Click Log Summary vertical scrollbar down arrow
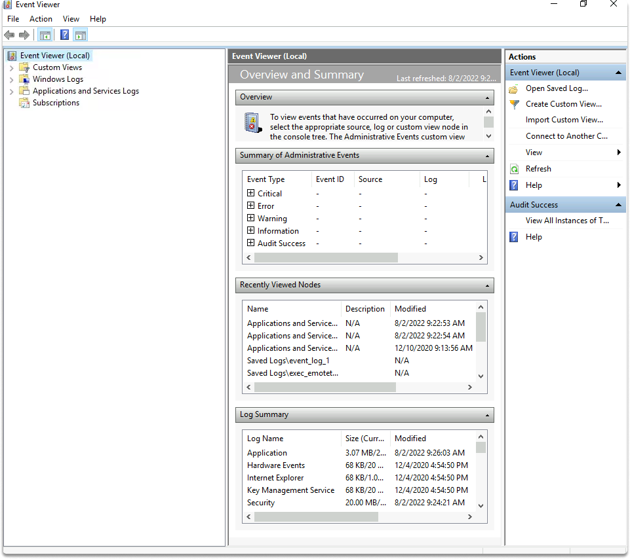Screen dimensions: 630x559 pyautogui.click(x=481, y=506)
